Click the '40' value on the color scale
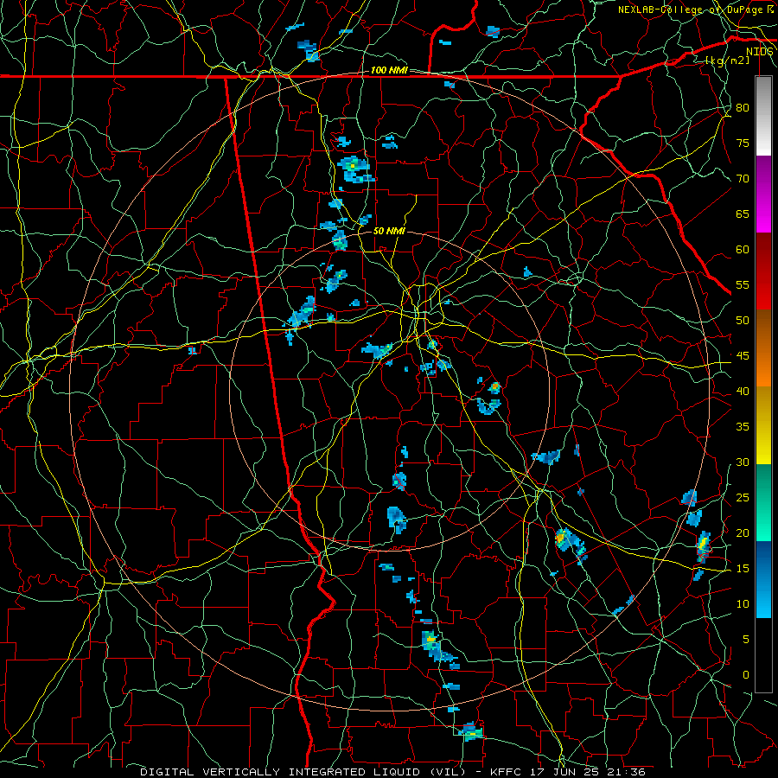778x778 pixels. click(743, 391)
